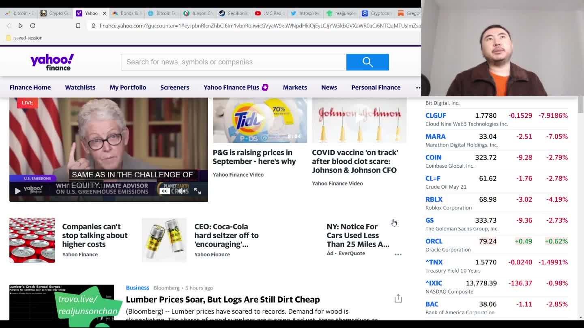The height and width of the screenshot is (328, 584).
Task: Switch to the Bonds & browser tab
Action: [x=127, y=13]
